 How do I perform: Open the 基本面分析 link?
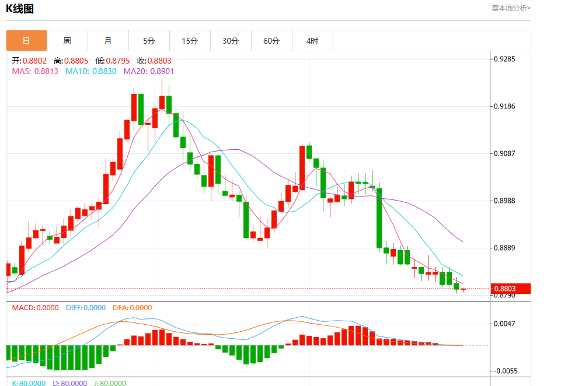pyautogui.click(x=511, y=8)
